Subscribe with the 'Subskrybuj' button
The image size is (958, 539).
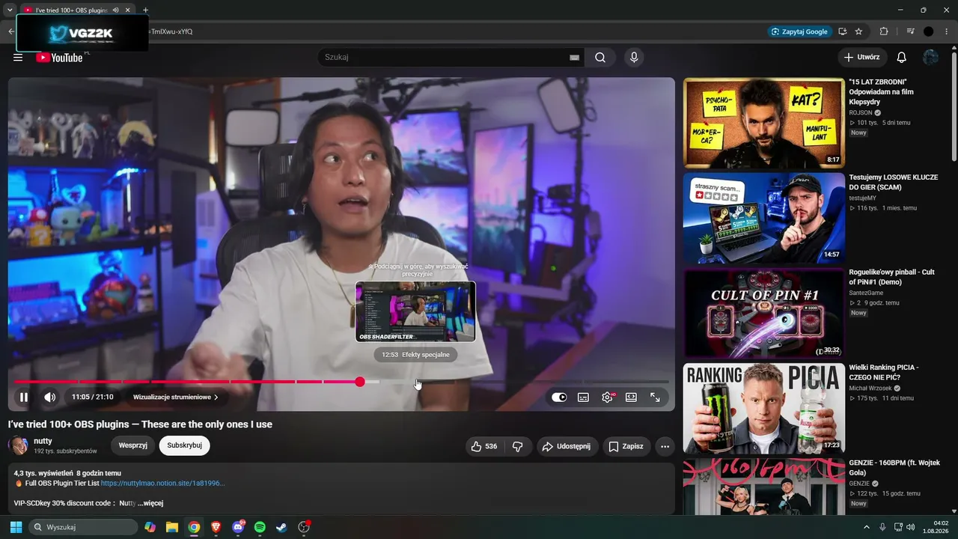pos(185,445)
